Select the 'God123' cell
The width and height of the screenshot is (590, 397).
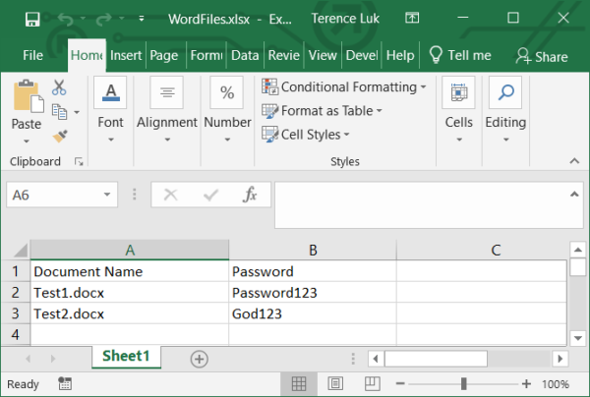(x=313, y=313)
